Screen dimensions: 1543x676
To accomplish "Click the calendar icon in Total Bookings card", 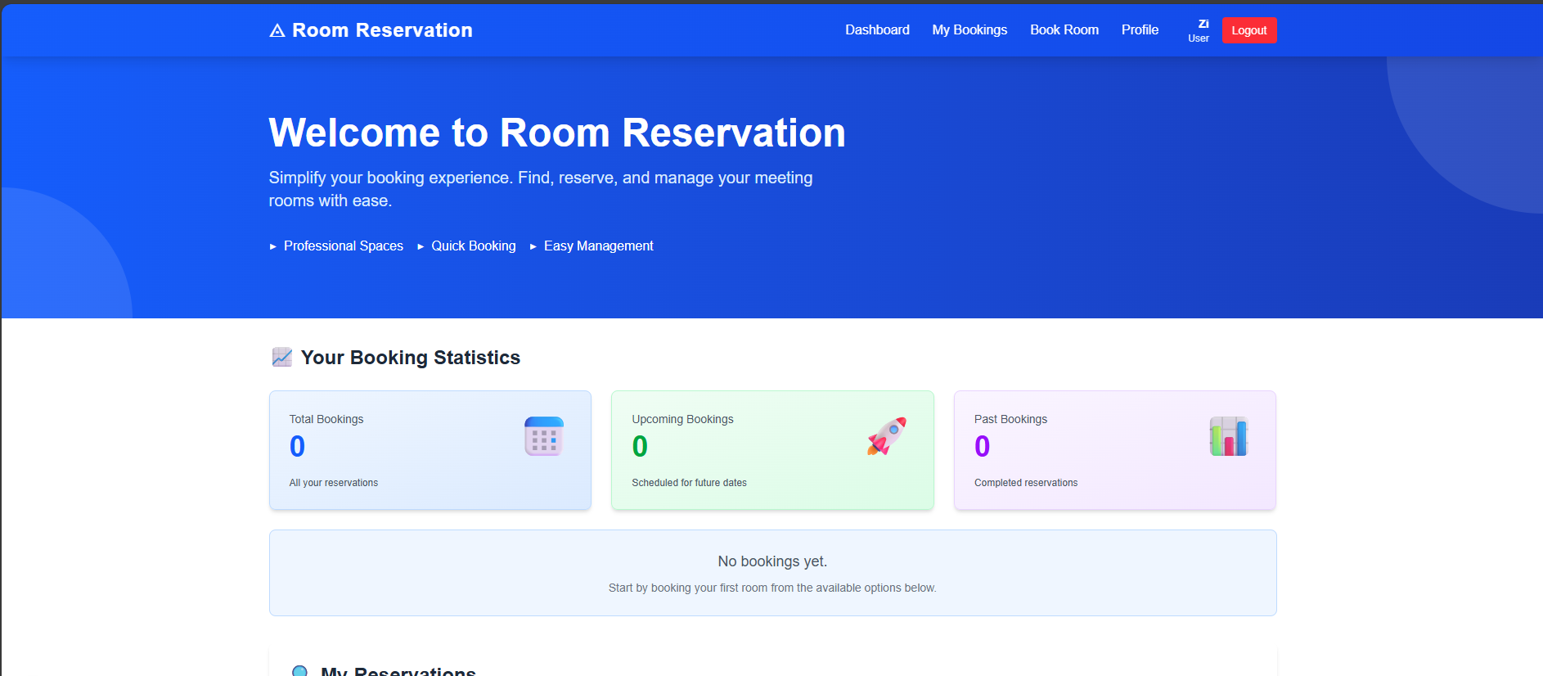I will pos(543,436).
